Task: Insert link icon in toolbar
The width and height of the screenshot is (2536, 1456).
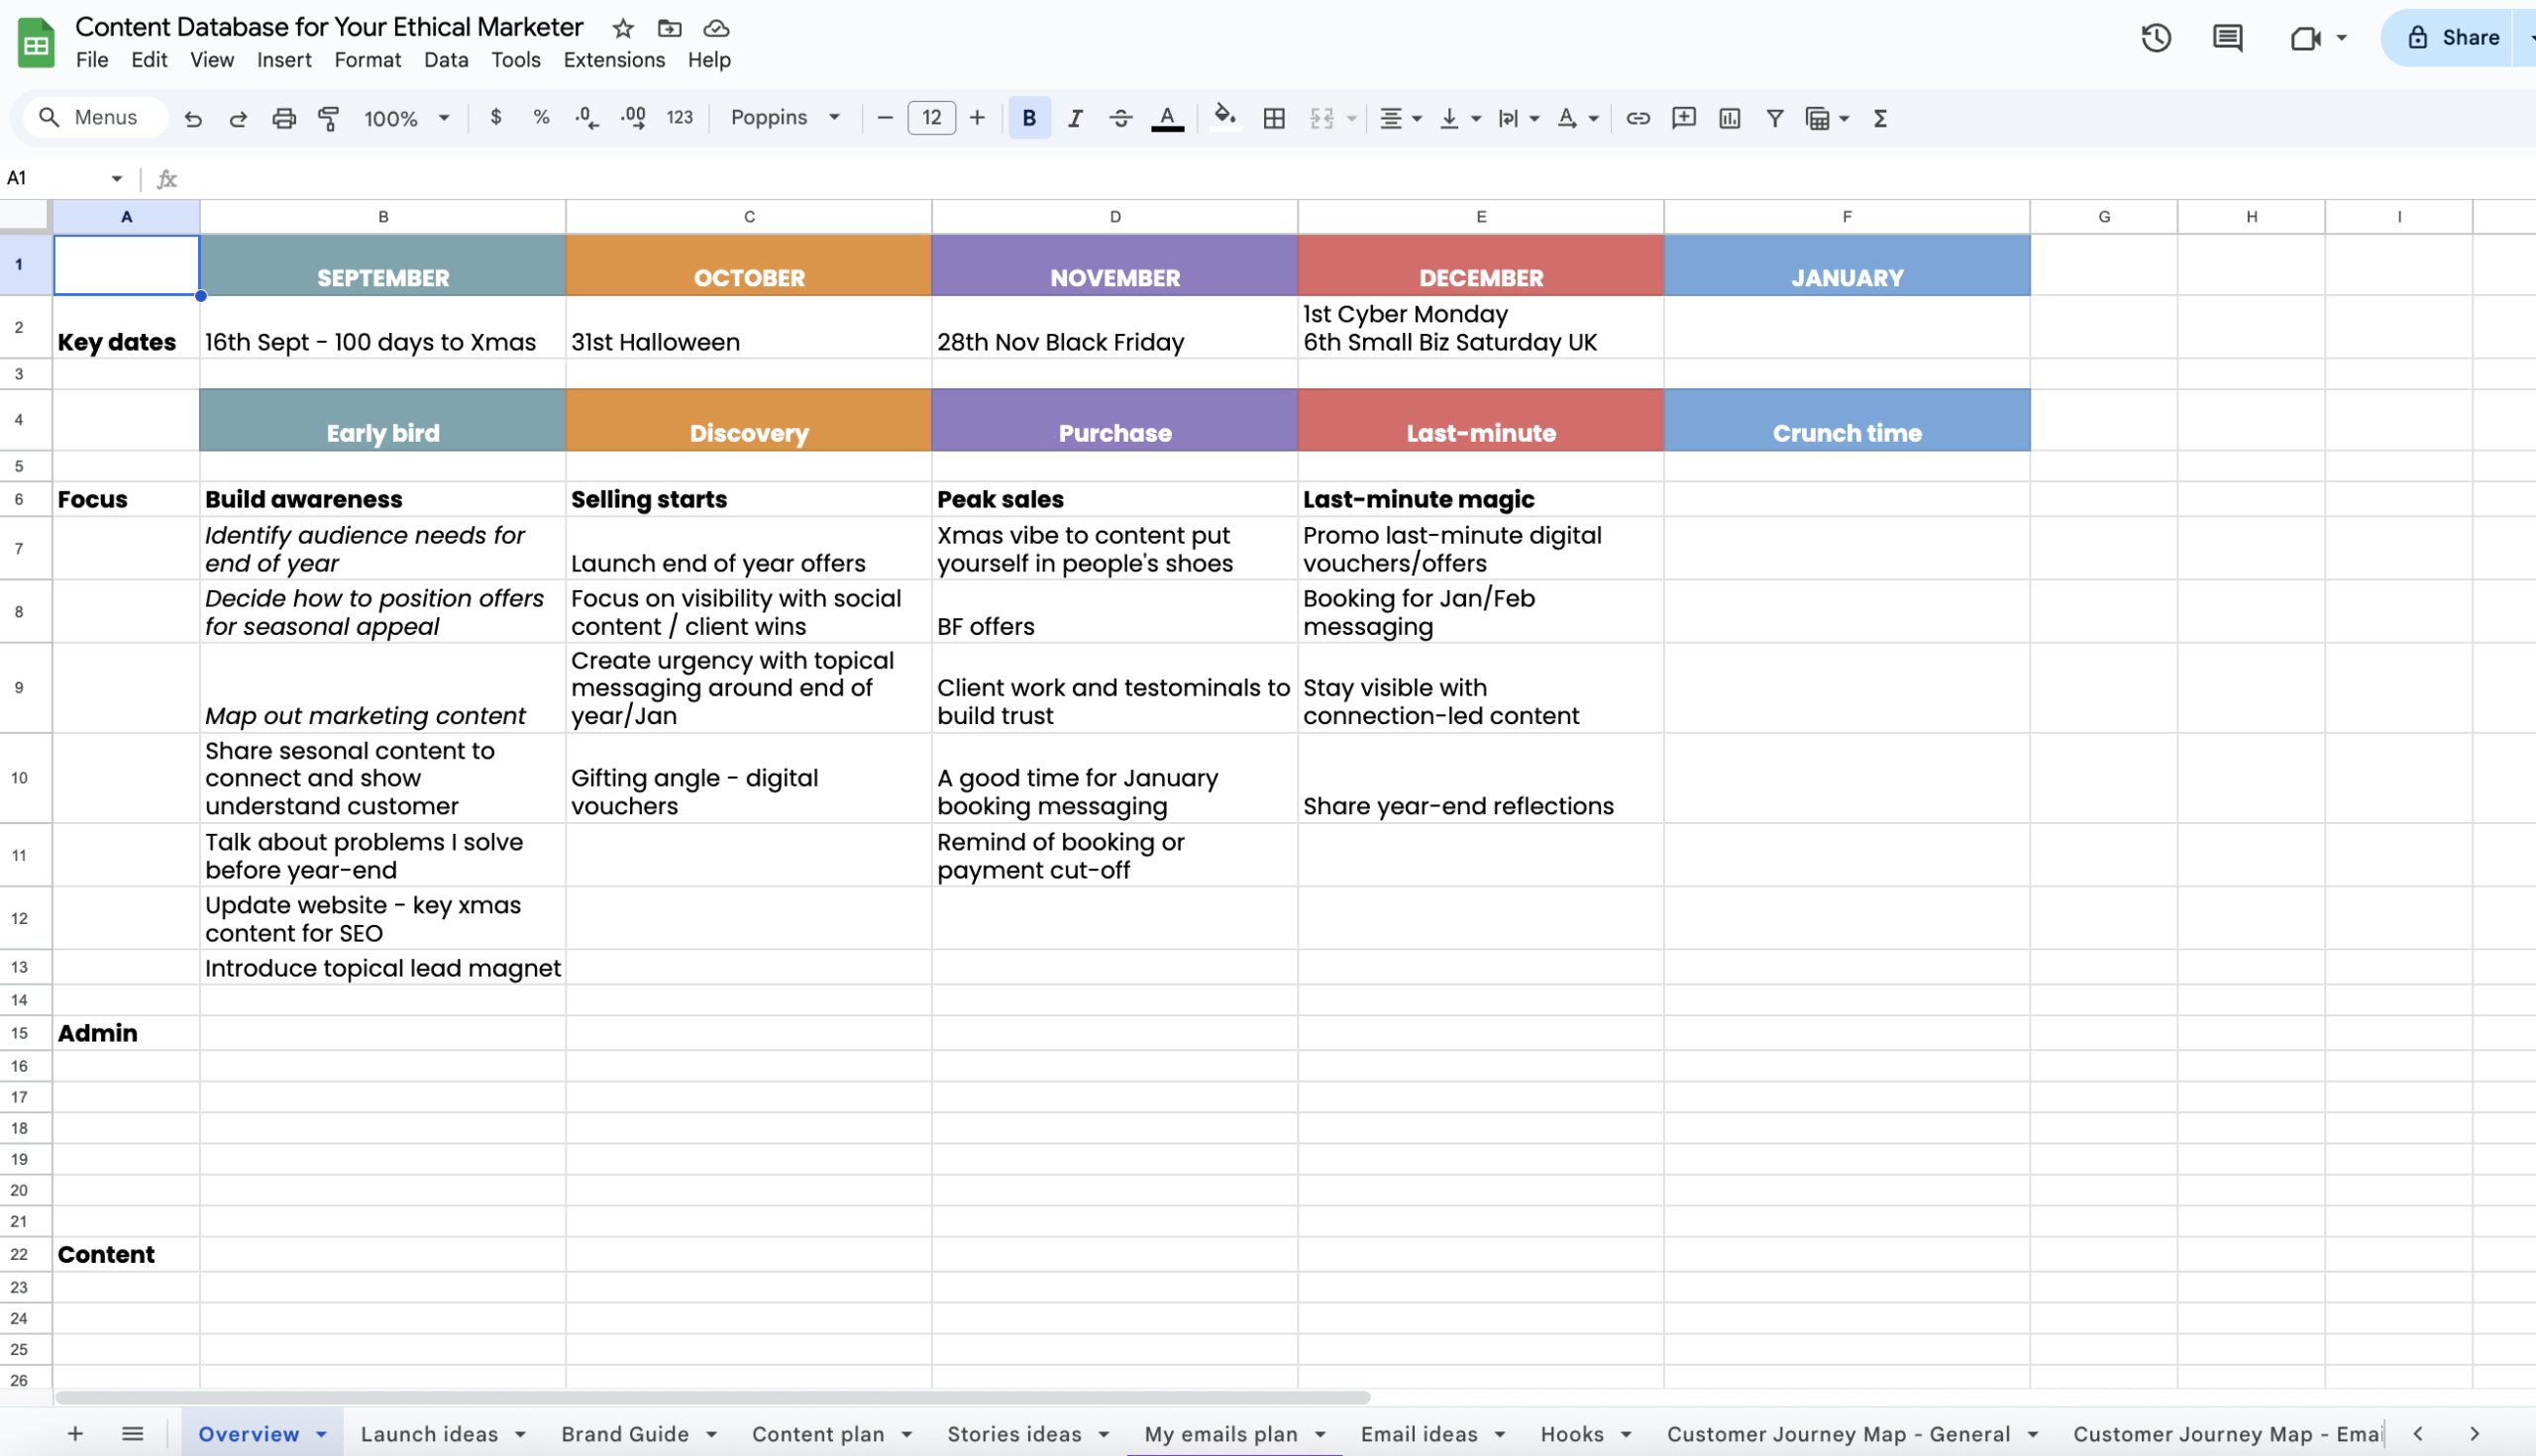Action: [x=1638, y=118]
